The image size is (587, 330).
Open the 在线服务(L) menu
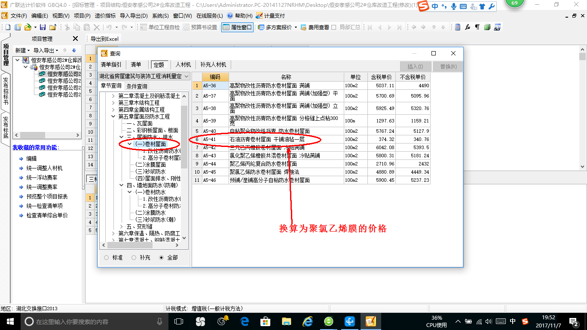pyautogui.click(x=210, y=15)
